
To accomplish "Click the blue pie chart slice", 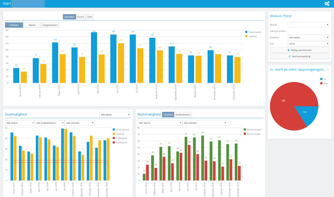I will [x=306, y=113].
